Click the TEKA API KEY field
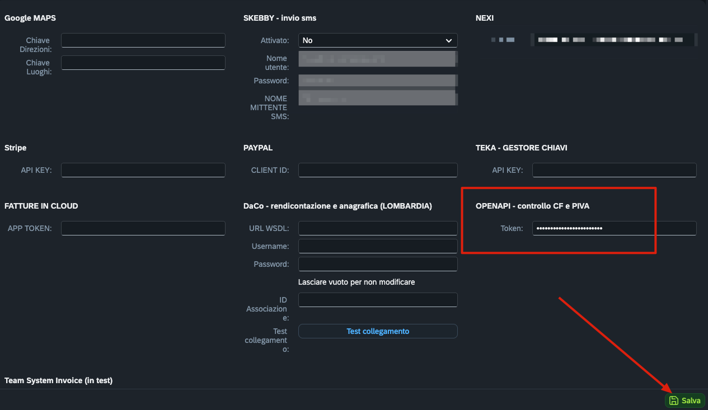This screenshot has width=708, height=410. (x=614, y=170)
